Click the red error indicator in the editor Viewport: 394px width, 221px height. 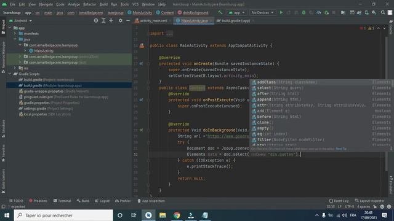[x=363, y=28]
